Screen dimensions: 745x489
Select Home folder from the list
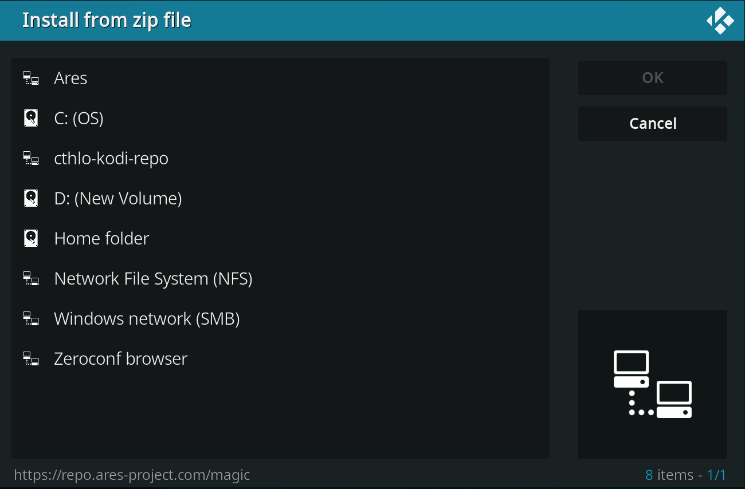tap(280, 238)
